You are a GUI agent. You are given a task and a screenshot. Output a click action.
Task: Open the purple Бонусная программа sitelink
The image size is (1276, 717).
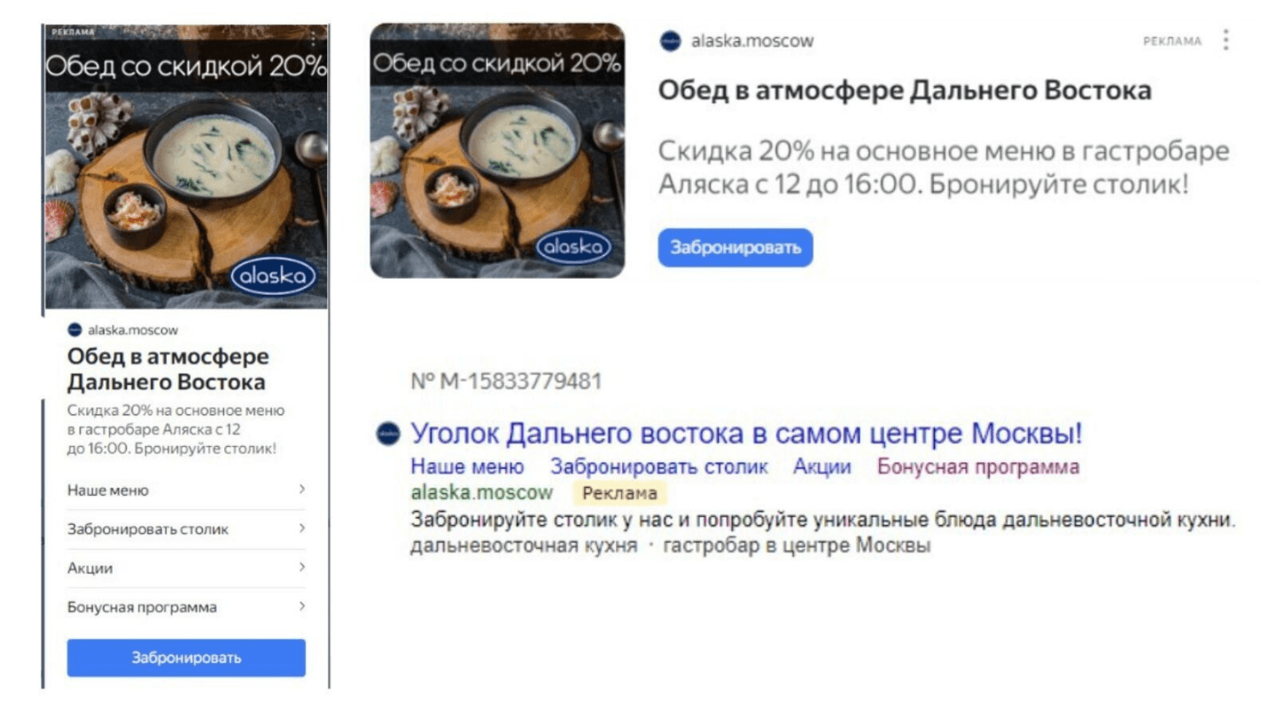point(978,466)
